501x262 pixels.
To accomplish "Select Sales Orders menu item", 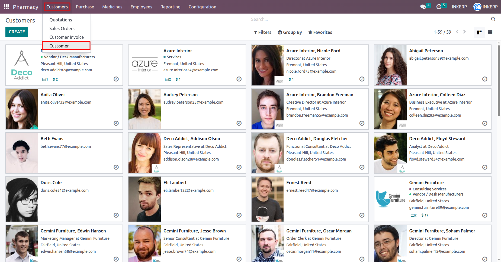I will click(62, 28).
